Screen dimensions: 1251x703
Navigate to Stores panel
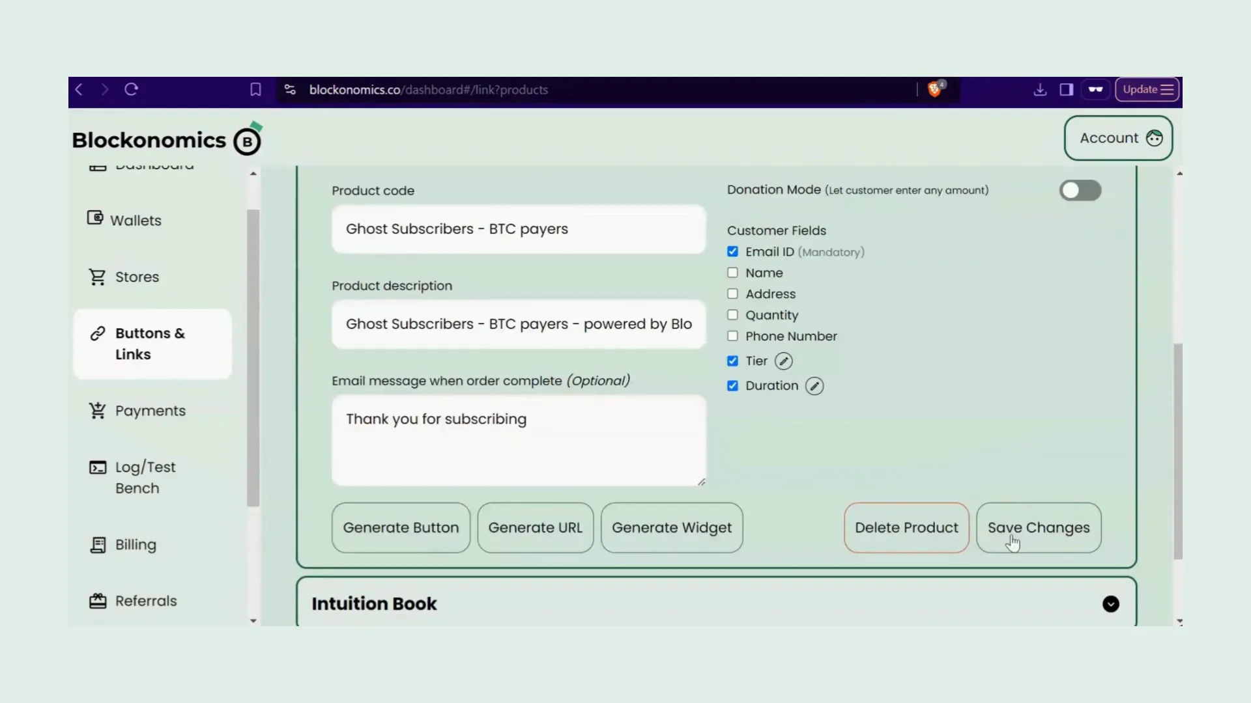[137, 277]
